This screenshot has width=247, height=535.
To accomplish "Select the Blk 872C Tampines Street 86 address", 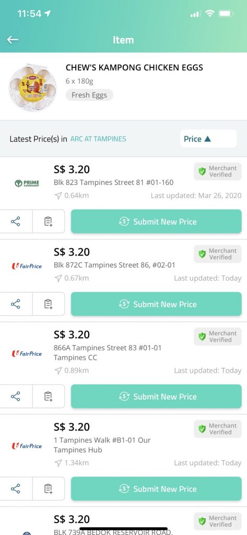I will pyautogui.click(x=115, y=265).
